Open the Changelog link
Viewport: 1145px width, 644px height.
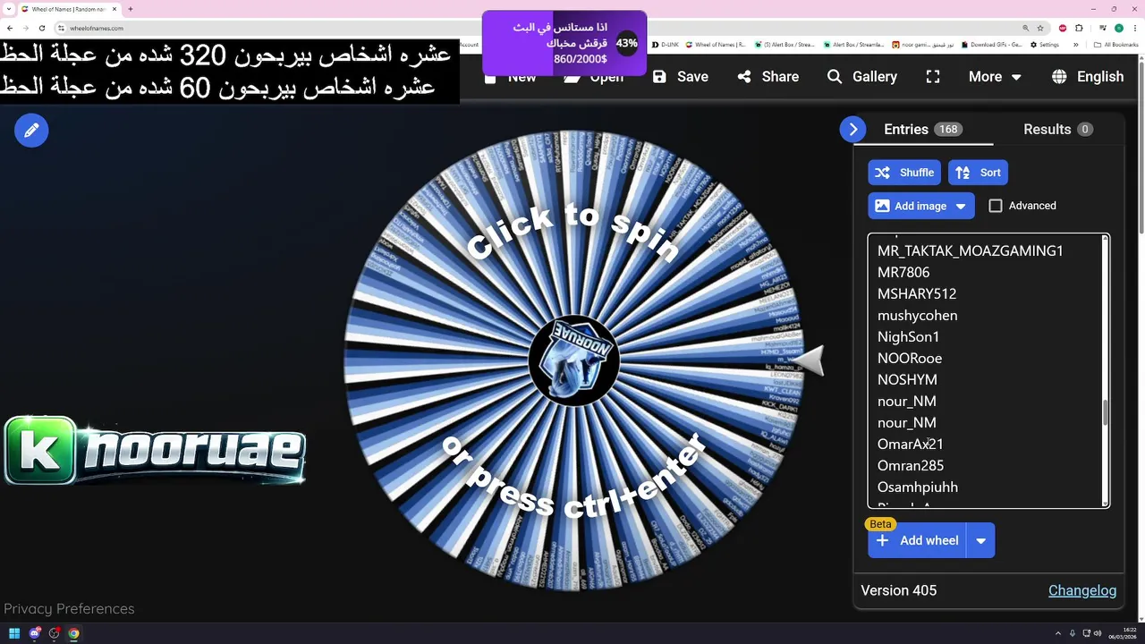click(x=1082, y=590)
